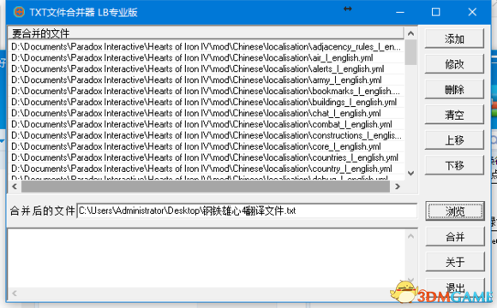Click log pane scroll left arrow
The image size is (497, 308).
(15, 293)
